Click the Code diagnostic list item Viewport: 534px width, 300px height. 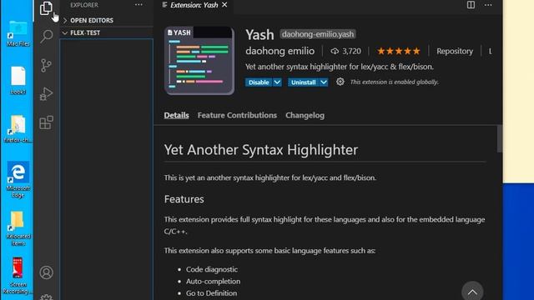[211, 269]
